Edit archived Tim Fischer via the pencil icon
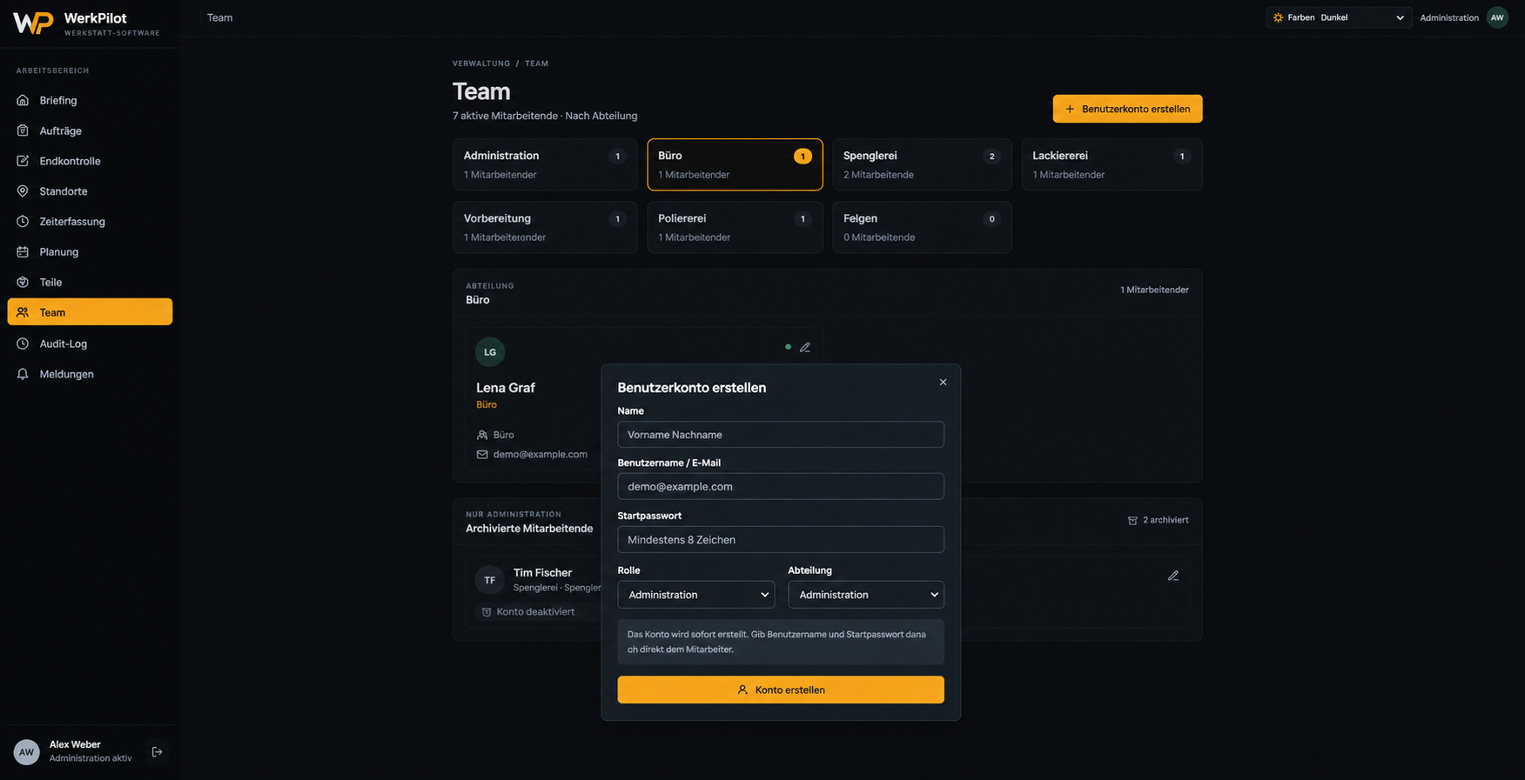Image resolution: width=1525 pixels, height=780 pixels. coord(1173,576)
